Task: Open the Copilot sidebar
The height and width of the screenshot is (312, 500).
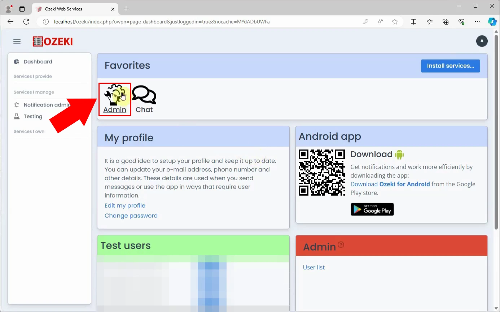Action: coord(492,22)
